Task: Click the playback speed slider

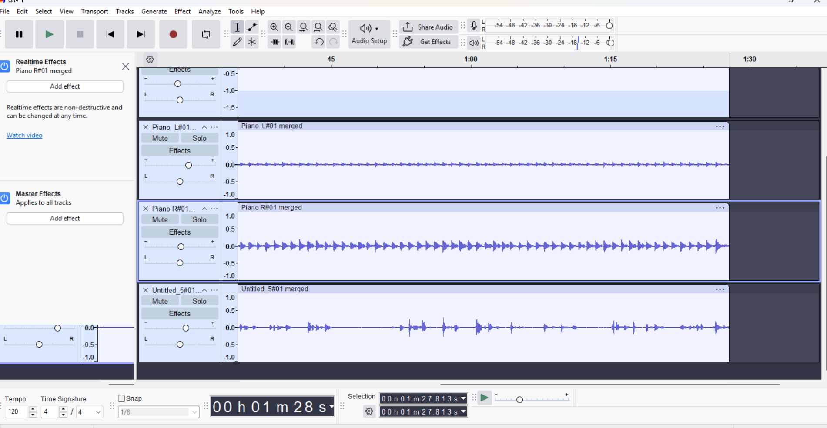Action: (x=532, y=399)
